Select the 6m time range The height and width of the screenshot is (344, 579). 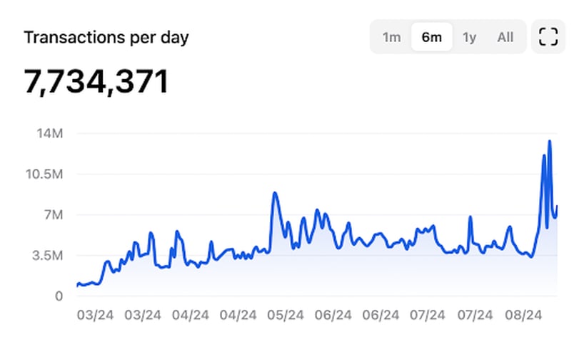click(432, 37)
